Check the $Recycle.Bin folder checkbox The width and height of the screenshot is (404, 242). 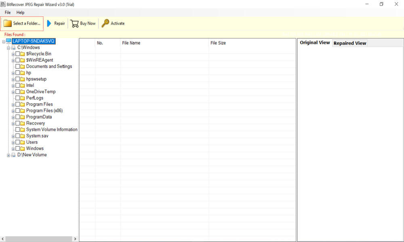pyautogui.click(x=17, y=54)
